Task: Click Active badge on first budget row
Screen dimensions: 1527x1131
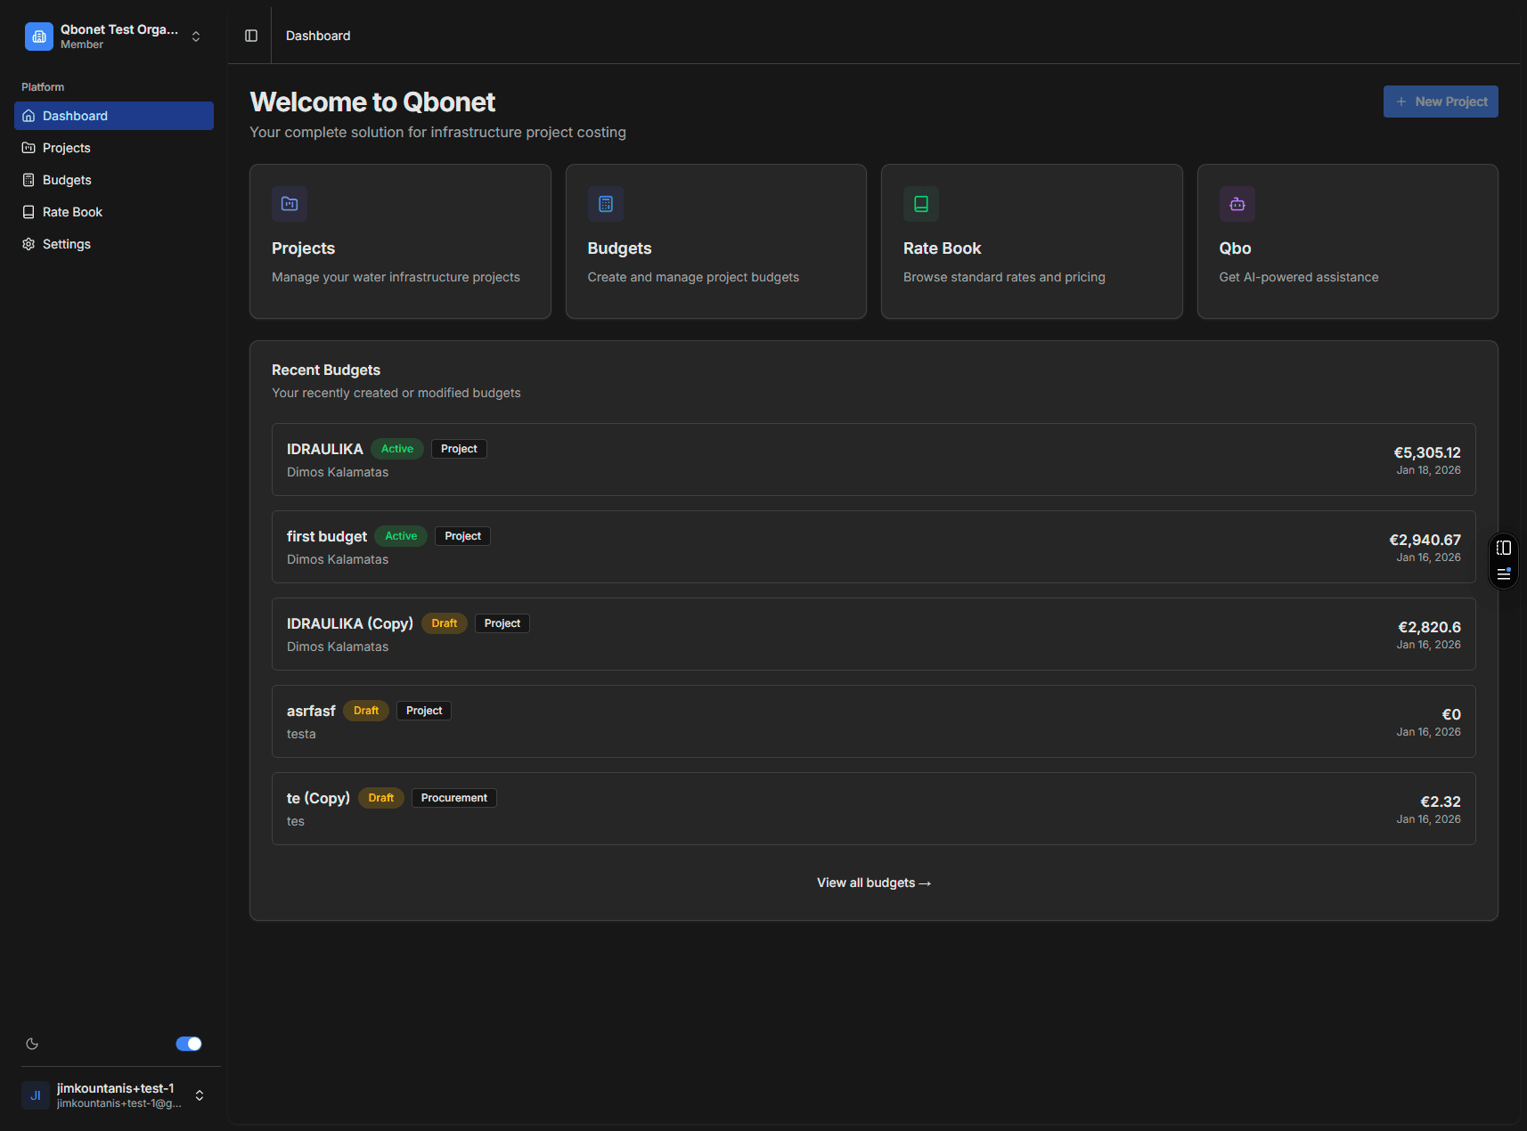Action: [x=401, y=536]
